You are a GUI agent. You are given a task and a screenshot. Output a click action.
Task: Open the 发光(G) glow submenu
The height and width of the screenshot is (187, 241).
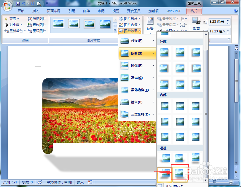(x=137, y=78)
